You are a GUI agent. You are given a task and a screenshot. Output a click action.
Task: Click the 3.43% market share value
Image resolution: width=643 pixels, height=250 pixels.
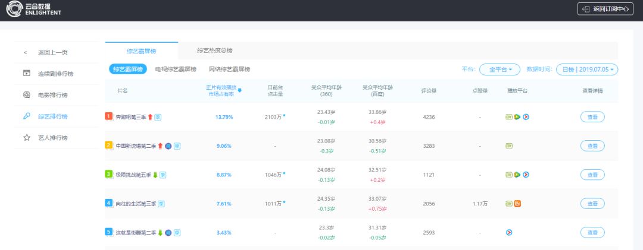pyautogui.click(x=224, y=233)
